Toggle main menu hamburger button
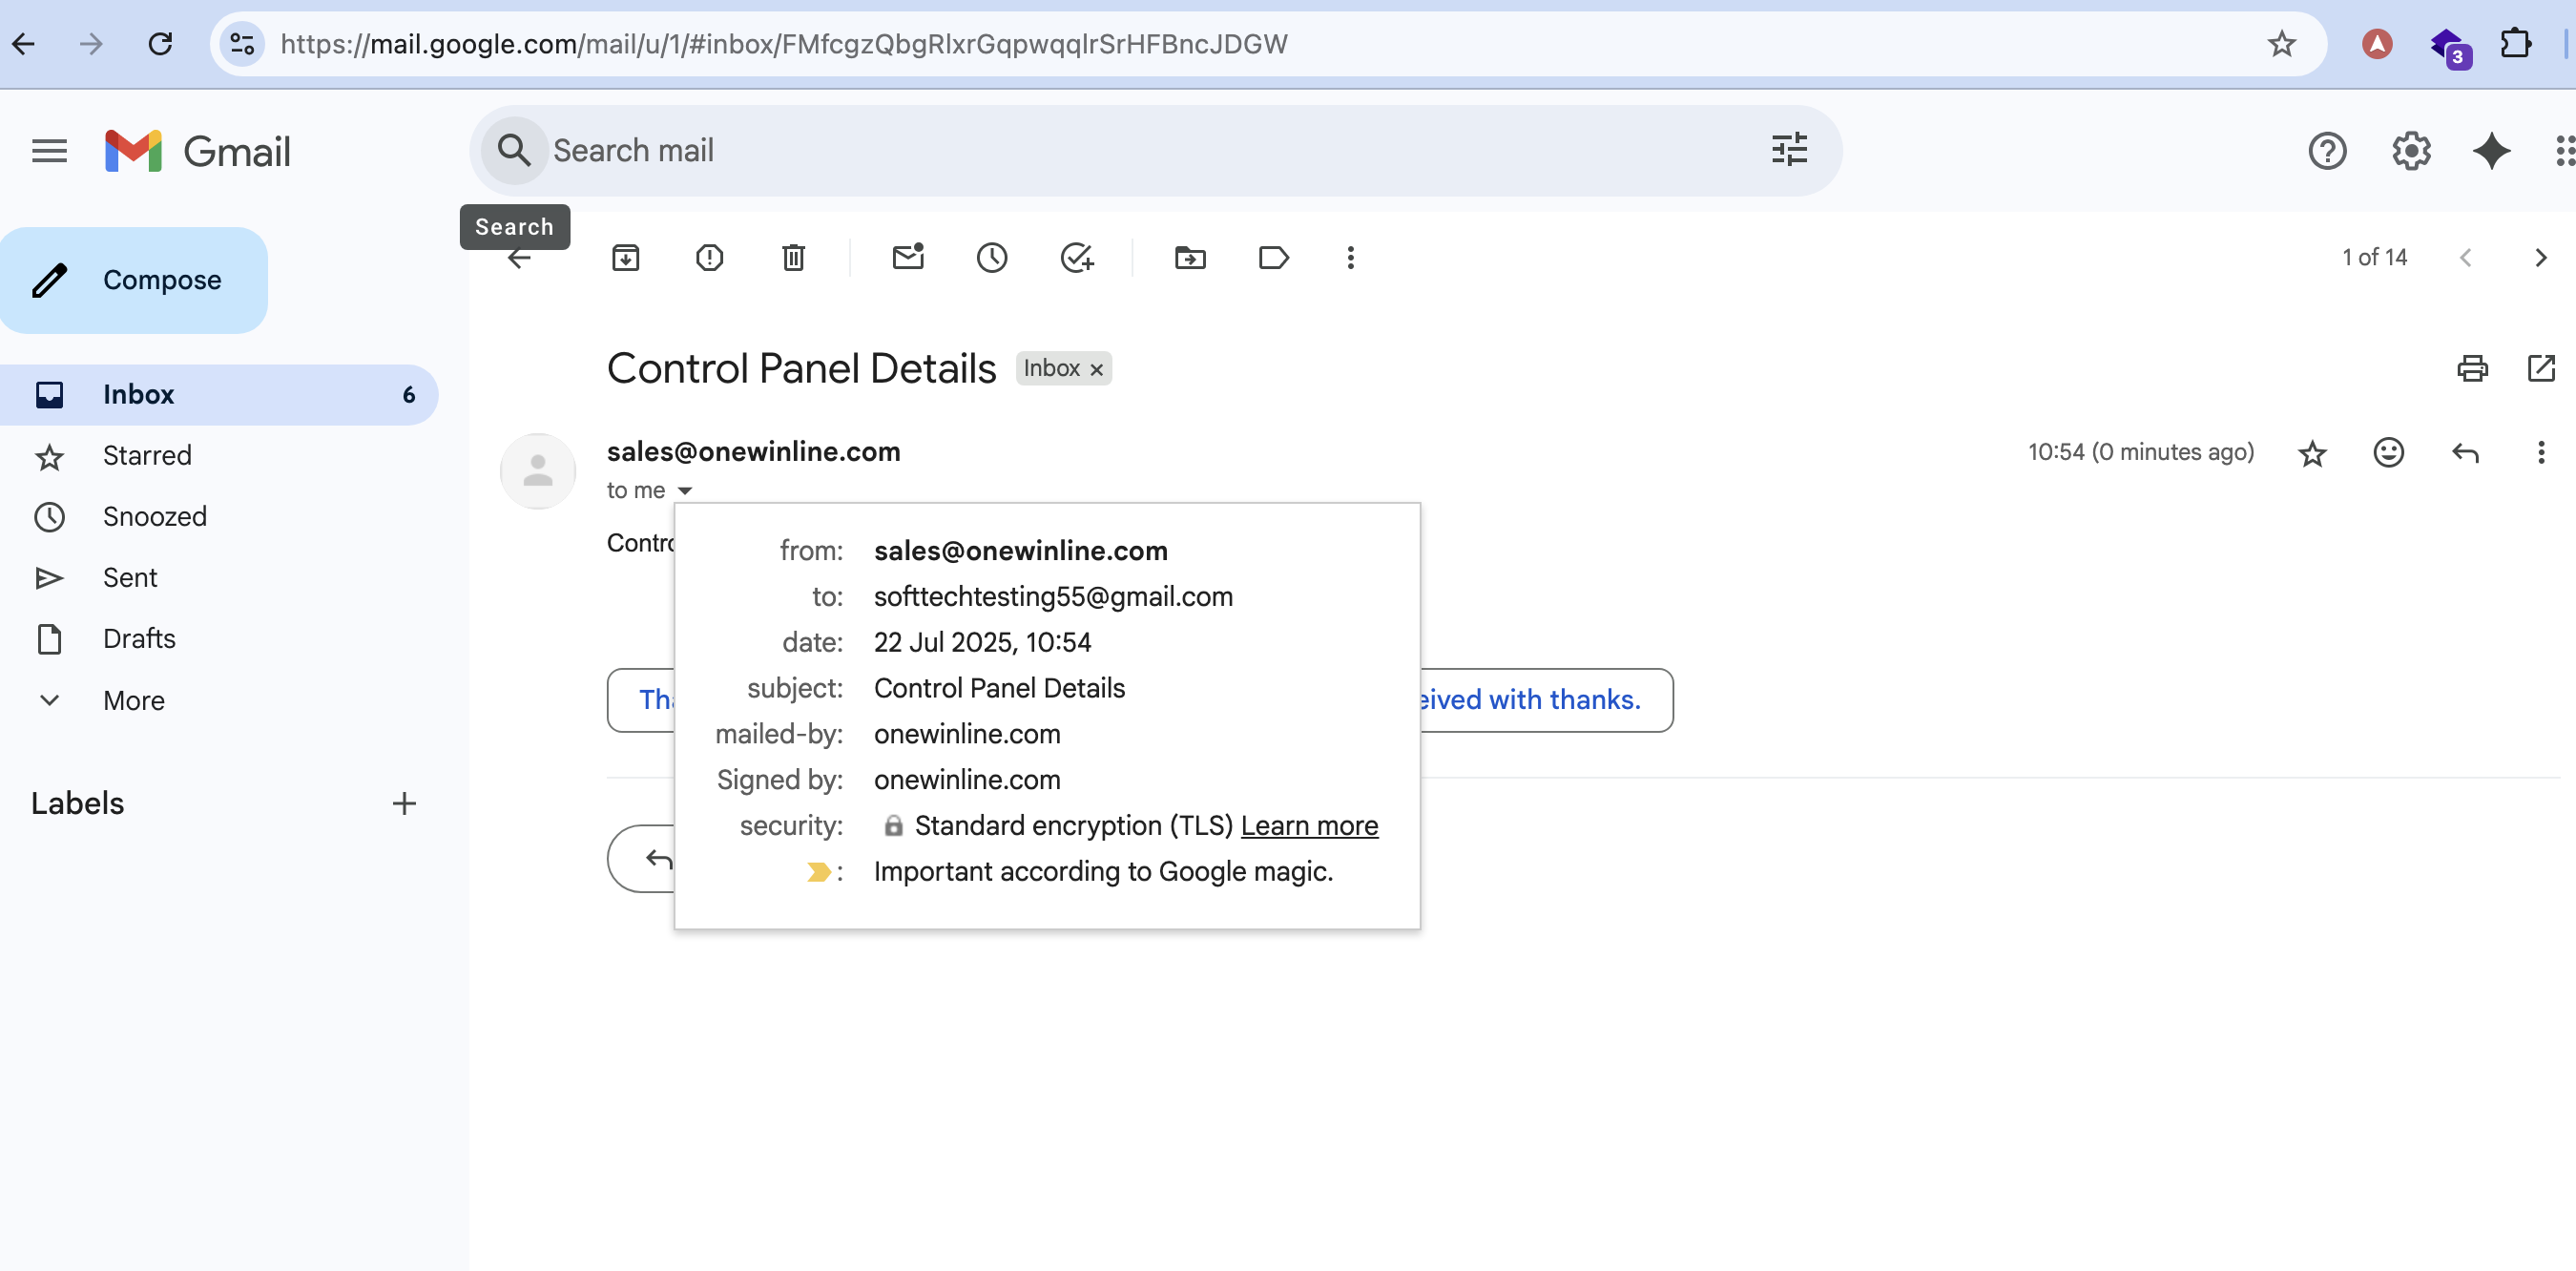The height and width of the screenshot is (1271, 2576). pyautogui.click(x=49, y=151)
